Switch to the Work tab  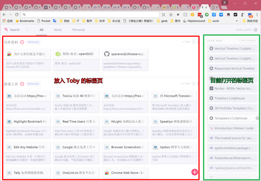tap(58, 30)
